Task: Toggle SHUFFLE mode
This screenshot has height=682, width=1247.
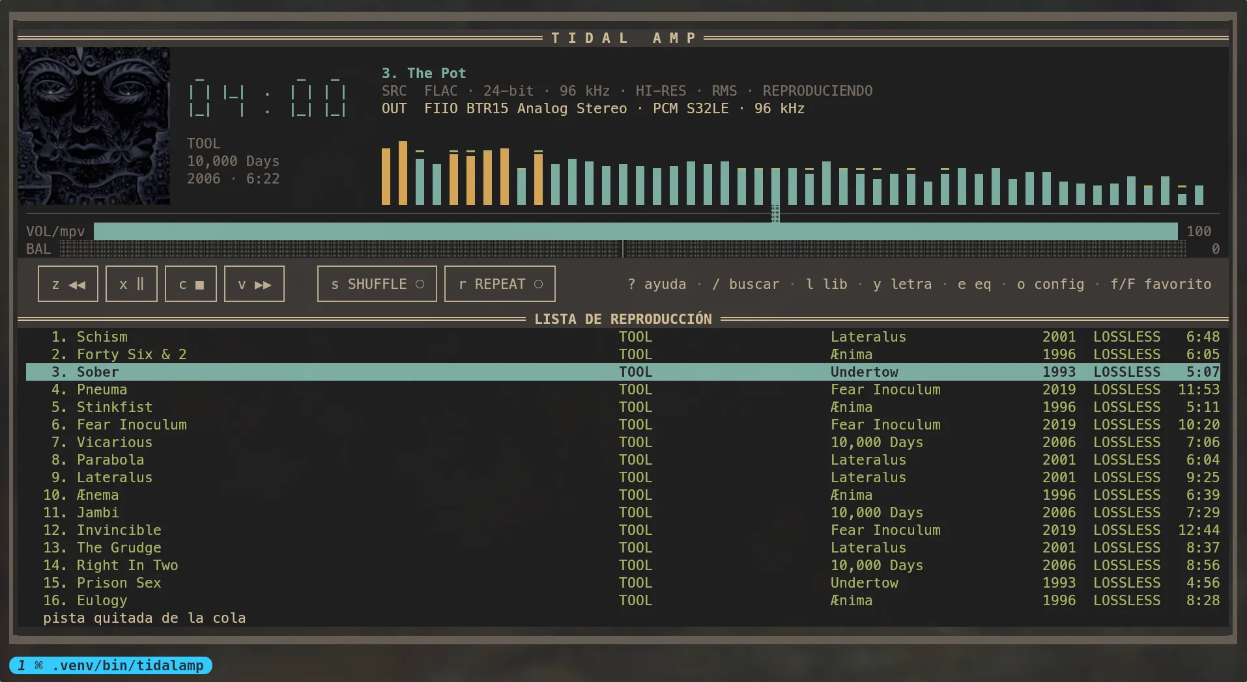Action: click(377, 284)
